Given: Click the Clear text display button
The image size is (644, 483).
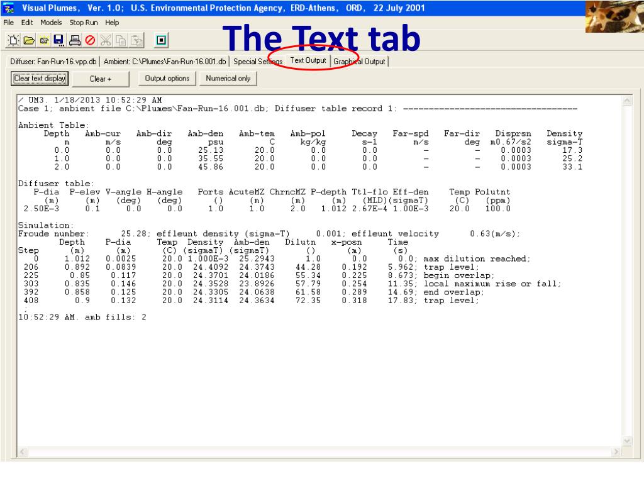Looking at the screenshot, I should click(40, 79).
